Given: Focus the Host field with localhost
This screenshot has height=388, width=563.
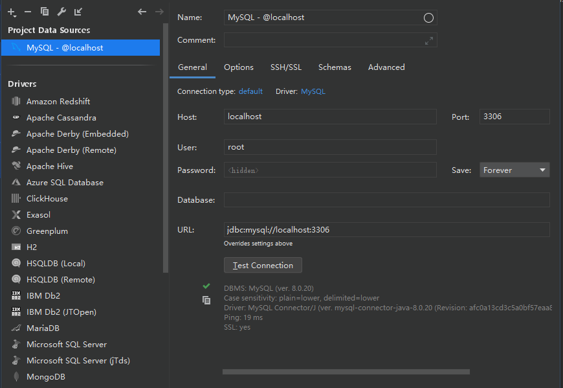Looking at the screenshot, I should 330,117.
